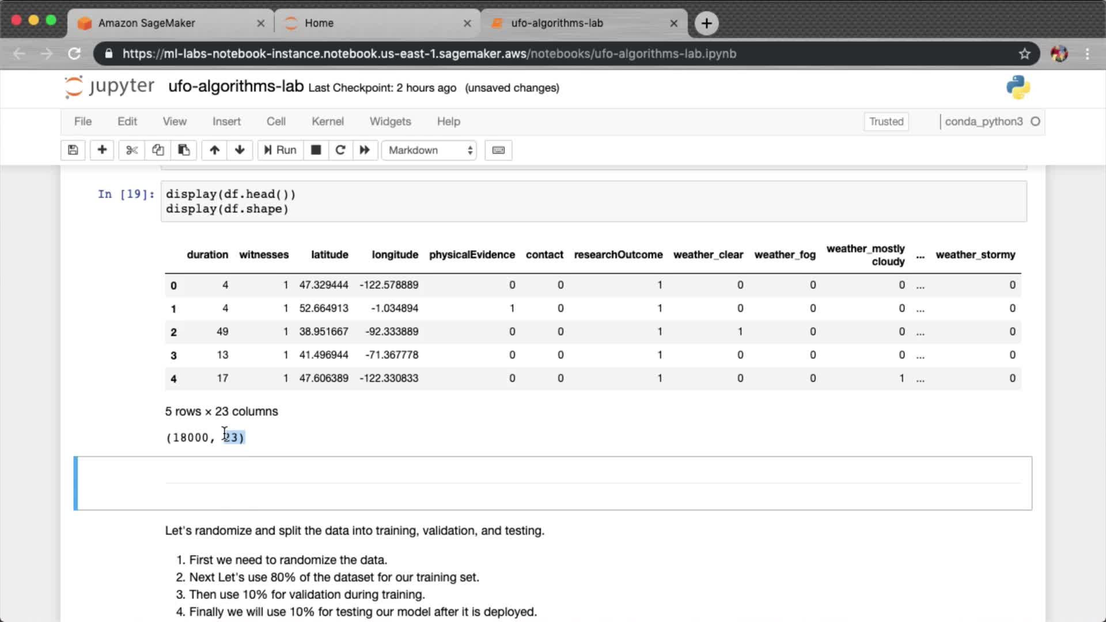The height and width of the screenshot is (622, 1106).
Task: Click the Trusted notebook button
Action: tap(886, 122)
